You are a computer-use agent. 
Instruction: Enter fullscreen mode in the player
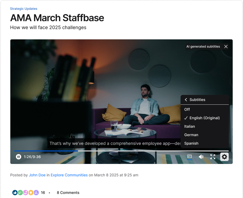pos(213,157)
